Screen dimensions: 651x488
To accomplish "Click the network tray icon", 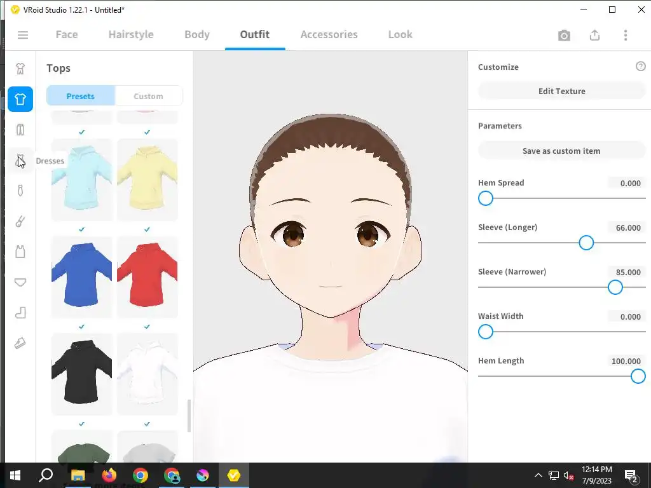I will 554,475.
